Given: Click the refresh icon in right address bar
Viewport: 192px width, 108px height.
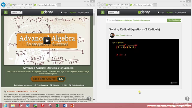Looking at the screenshot, I should 128,5.
